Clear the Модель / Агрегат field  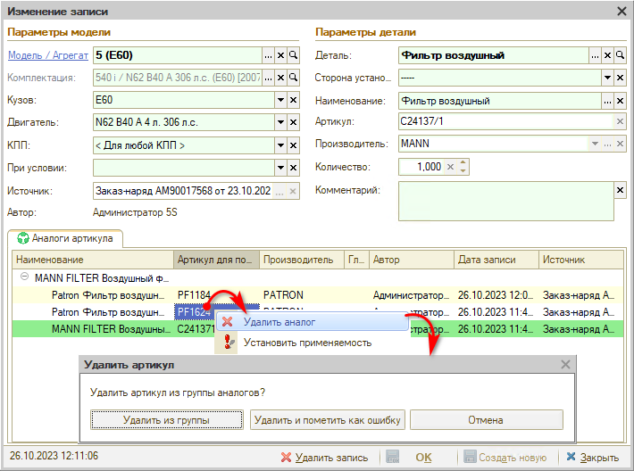pos(280,55)
